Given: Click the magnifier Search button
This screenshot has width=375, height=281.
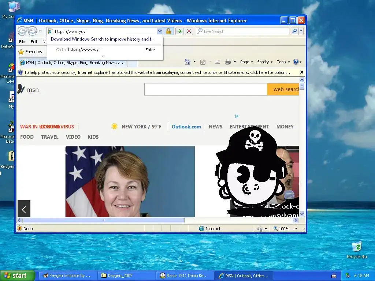Looking at the screenshot, I should pyautogui.click(x=295, y=31).
